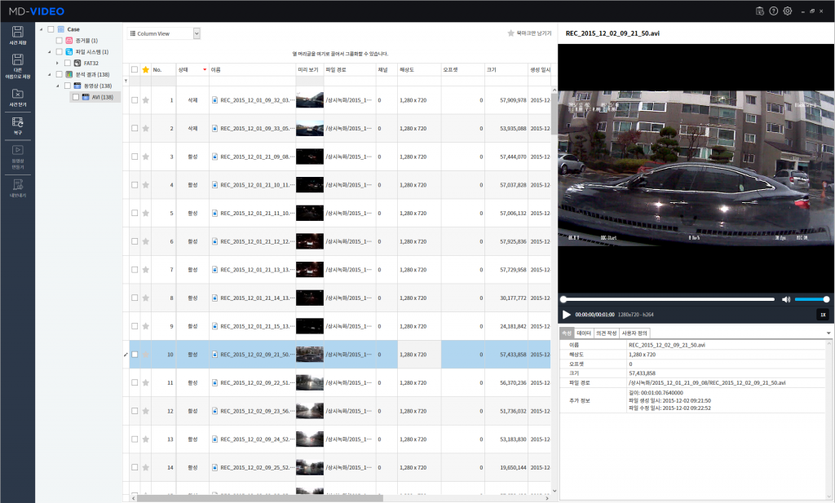Open the 사용자 정의 tab
Image resolution: width=835 pixels, height=503 pixels.
[x=633, y=332]
